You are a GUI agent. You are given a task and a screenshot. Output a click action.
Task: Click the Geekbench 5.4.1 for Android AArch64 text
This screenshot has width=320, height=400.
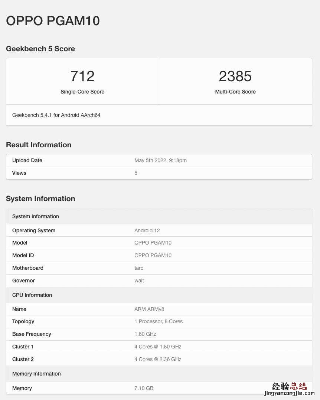click(x=56, y=115)
